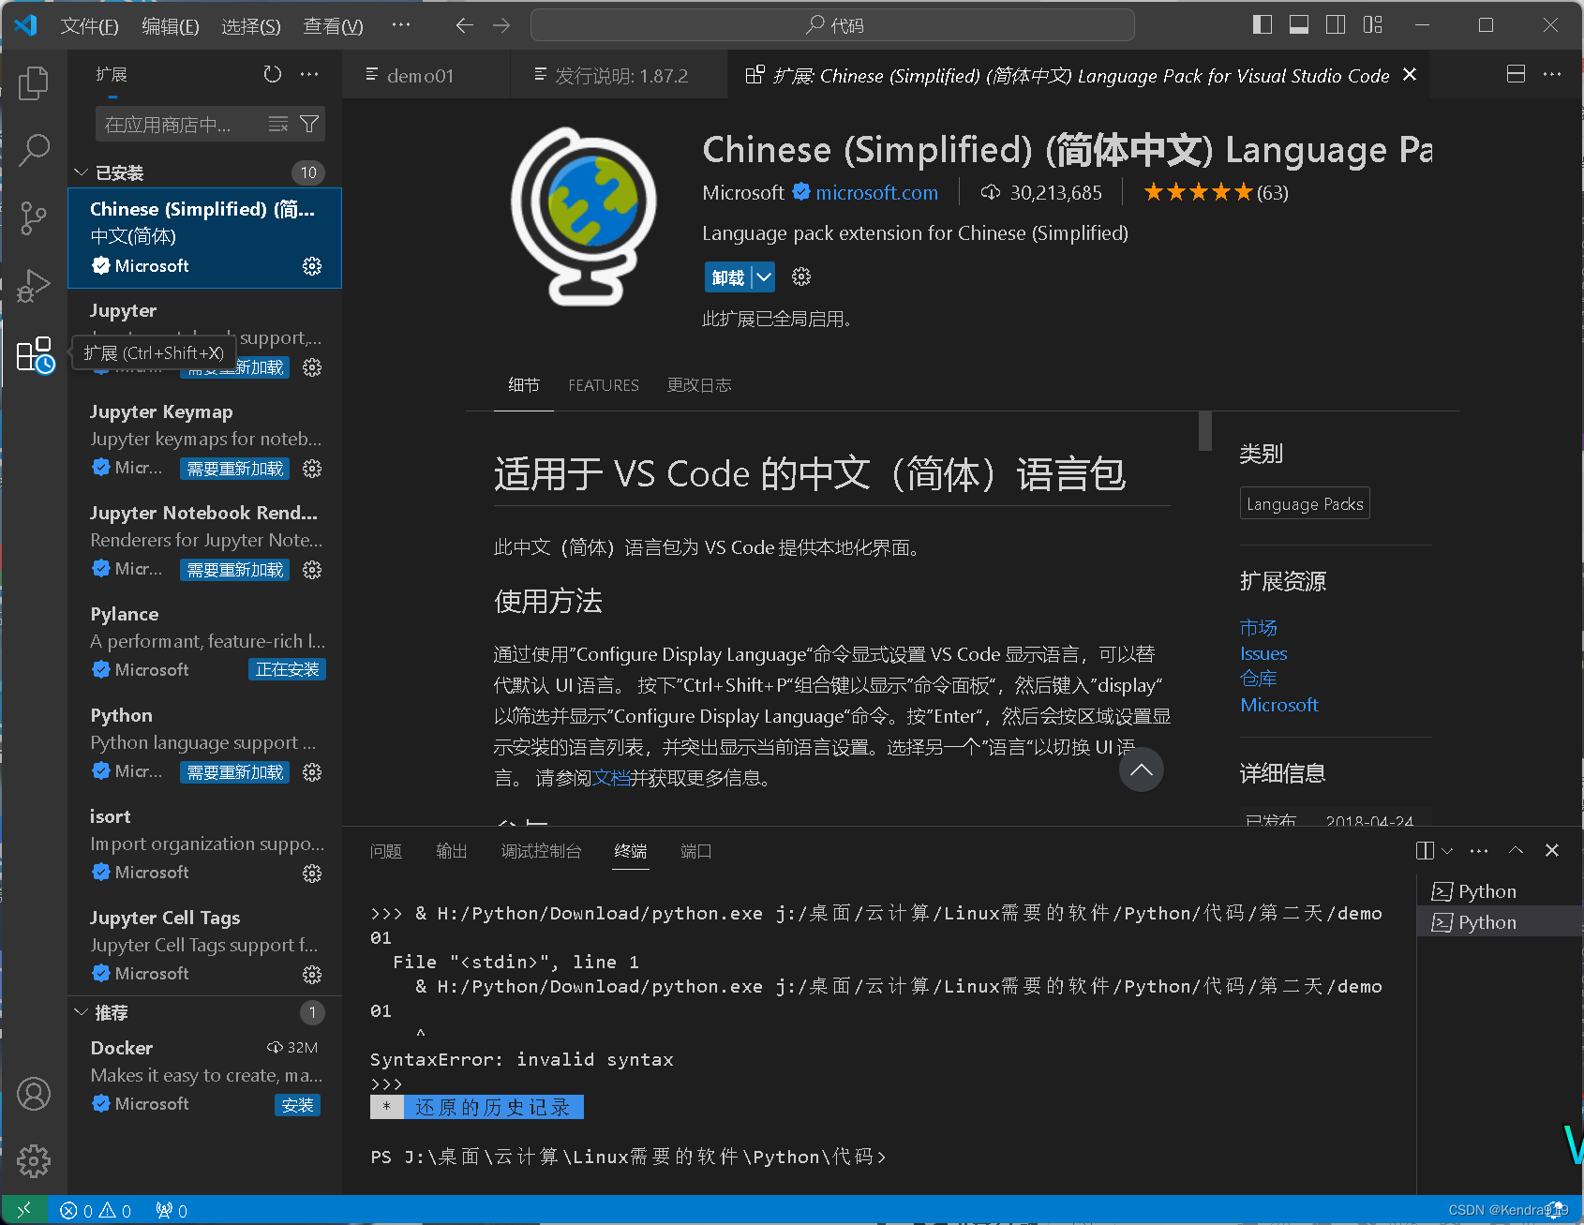The width and height of the screenshot is (1584, 1225).
Task: Click the Language Packs category tag
Action: point(1305,503)
